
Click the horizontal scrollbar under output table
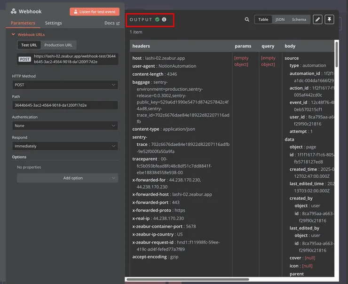coord(188,279)
